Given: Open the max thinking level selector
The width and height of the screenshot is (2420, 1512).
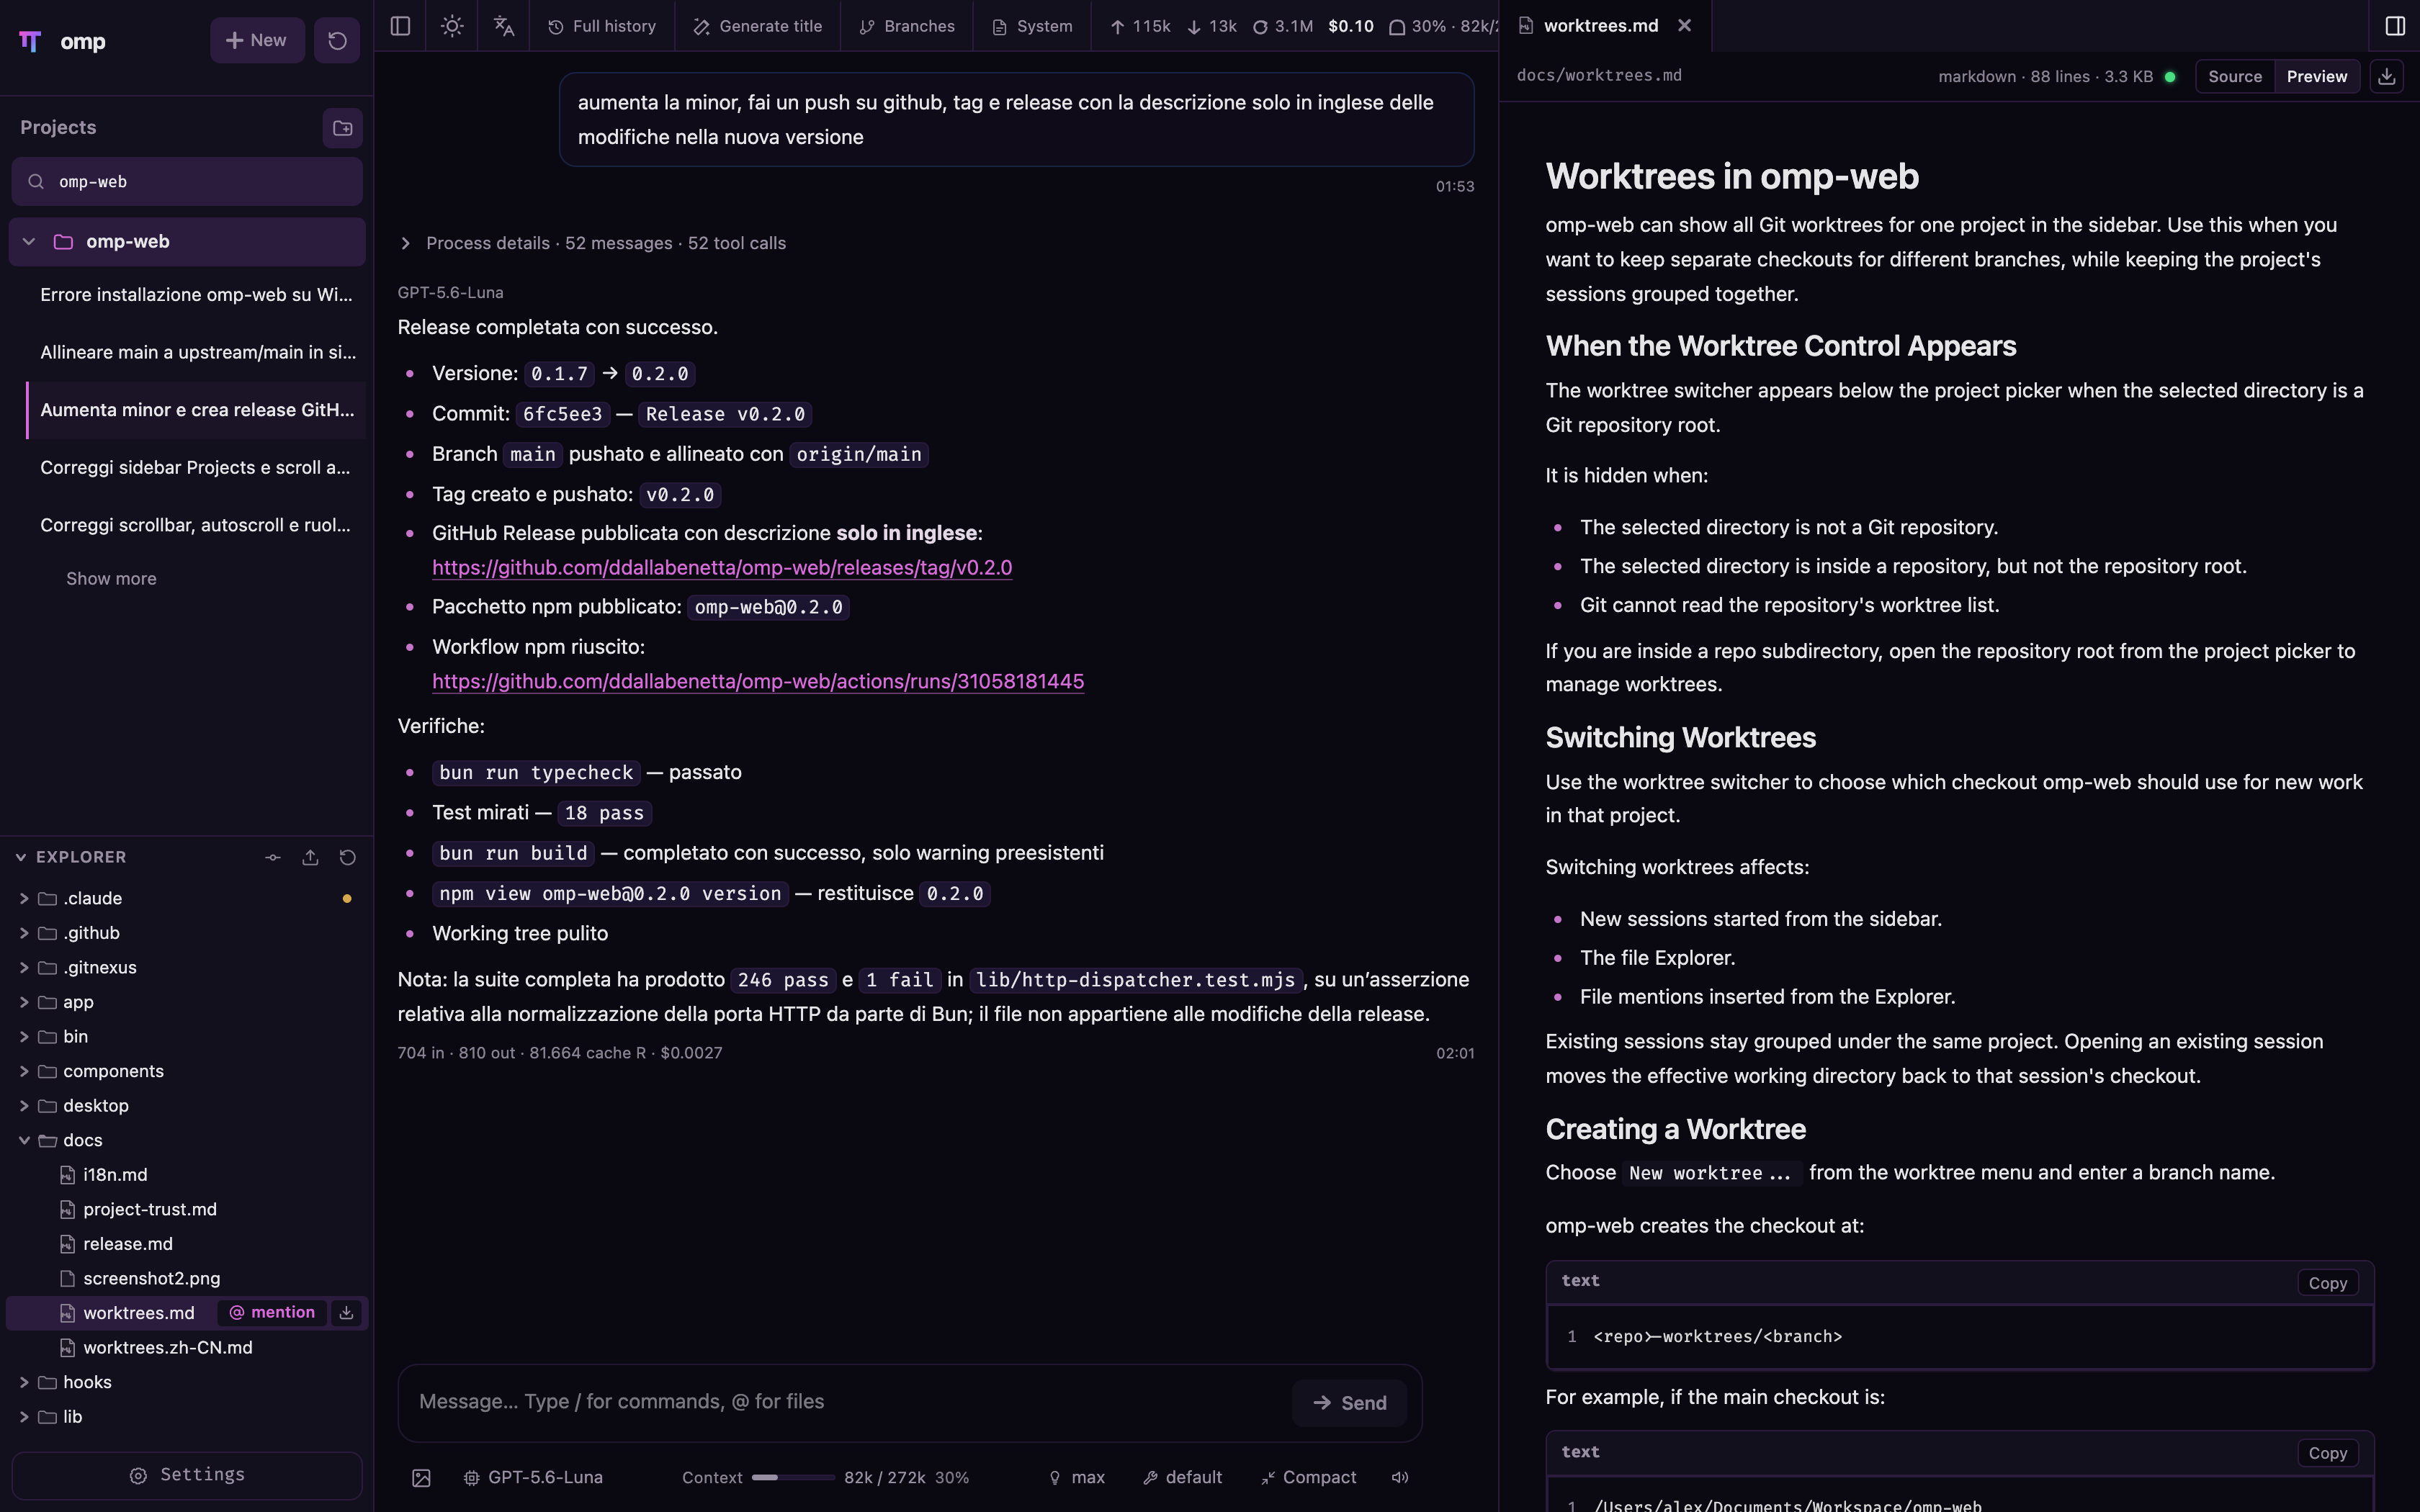Looking at the screenshot, I should 1076,1478.
